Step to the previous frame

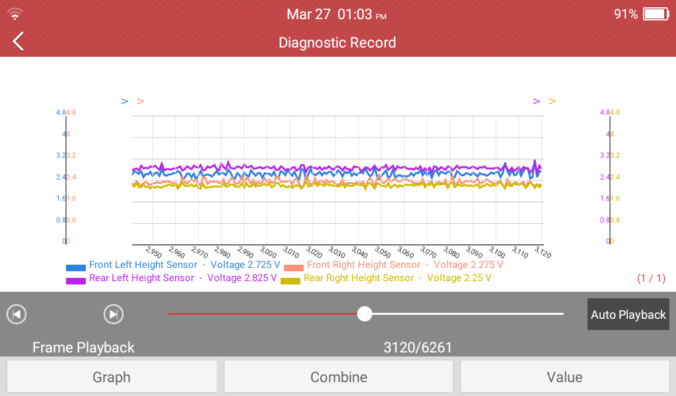17,314
